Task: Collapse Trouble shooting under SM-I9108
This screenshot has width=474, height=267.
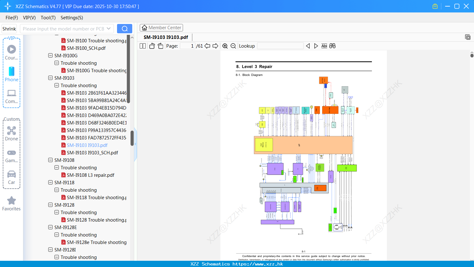Action: coord(57,167)
